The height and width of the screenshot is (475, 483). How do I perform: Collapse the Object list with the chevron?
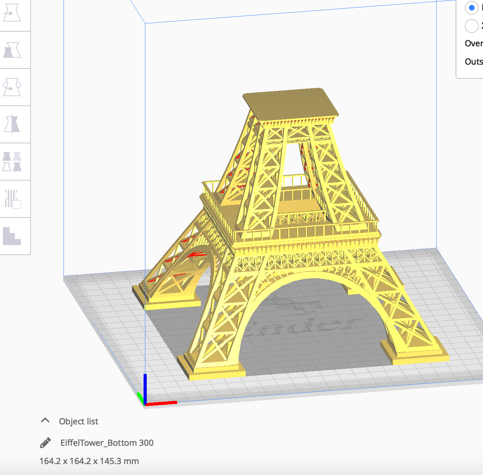[45, 420]
